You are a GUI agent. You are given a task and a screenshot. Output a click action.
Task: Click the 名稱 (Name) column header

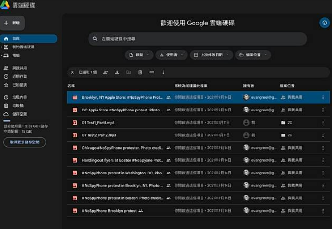pos(71,86)
